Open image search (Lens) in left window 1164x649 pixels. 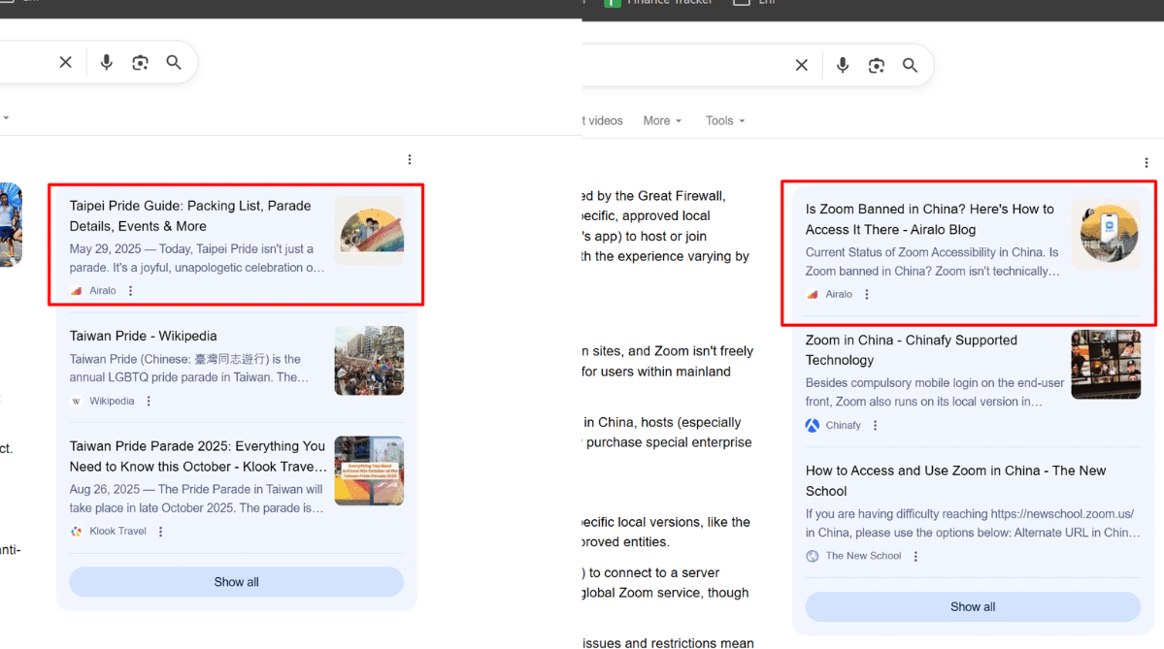(141, 62)
